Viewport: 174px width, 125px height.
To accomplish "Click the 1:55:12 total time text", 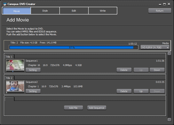I will [x=133, y=44].
